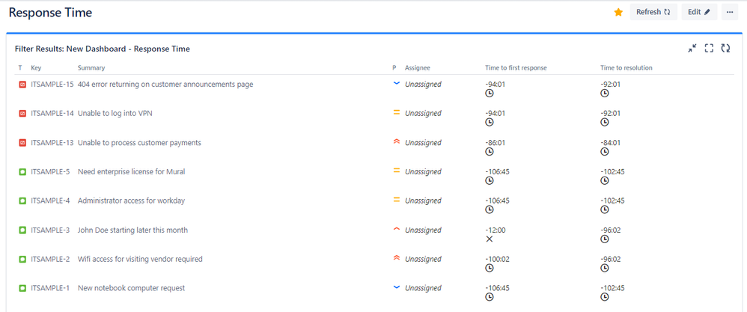Sort by the T column header
The image size is (747, 312).
[20, 68]
